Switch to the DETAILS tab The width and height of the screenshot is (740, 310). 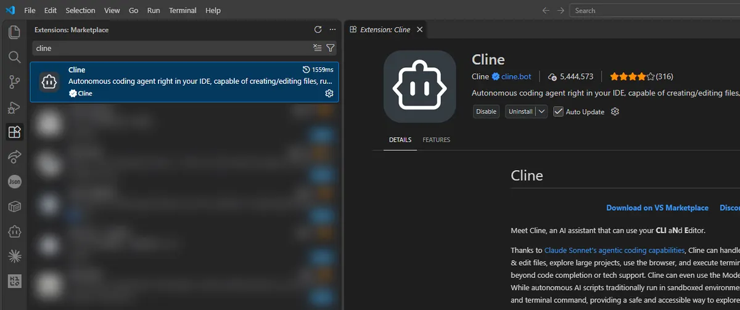coord(400,140)
